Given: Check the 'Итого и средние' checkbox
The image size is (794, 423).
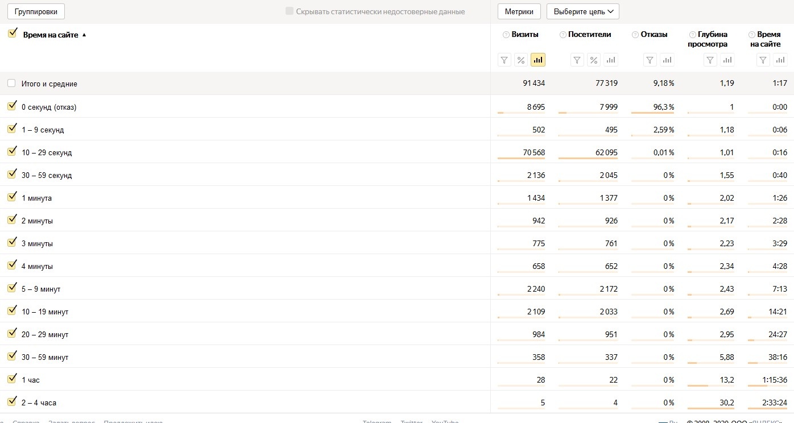Looking at the screenshot, I should click(12, 84).
